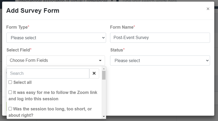Viewport: 218px width, 121px height.
Task: Close the Add Survey Form dialog
Action: point(208,9)
